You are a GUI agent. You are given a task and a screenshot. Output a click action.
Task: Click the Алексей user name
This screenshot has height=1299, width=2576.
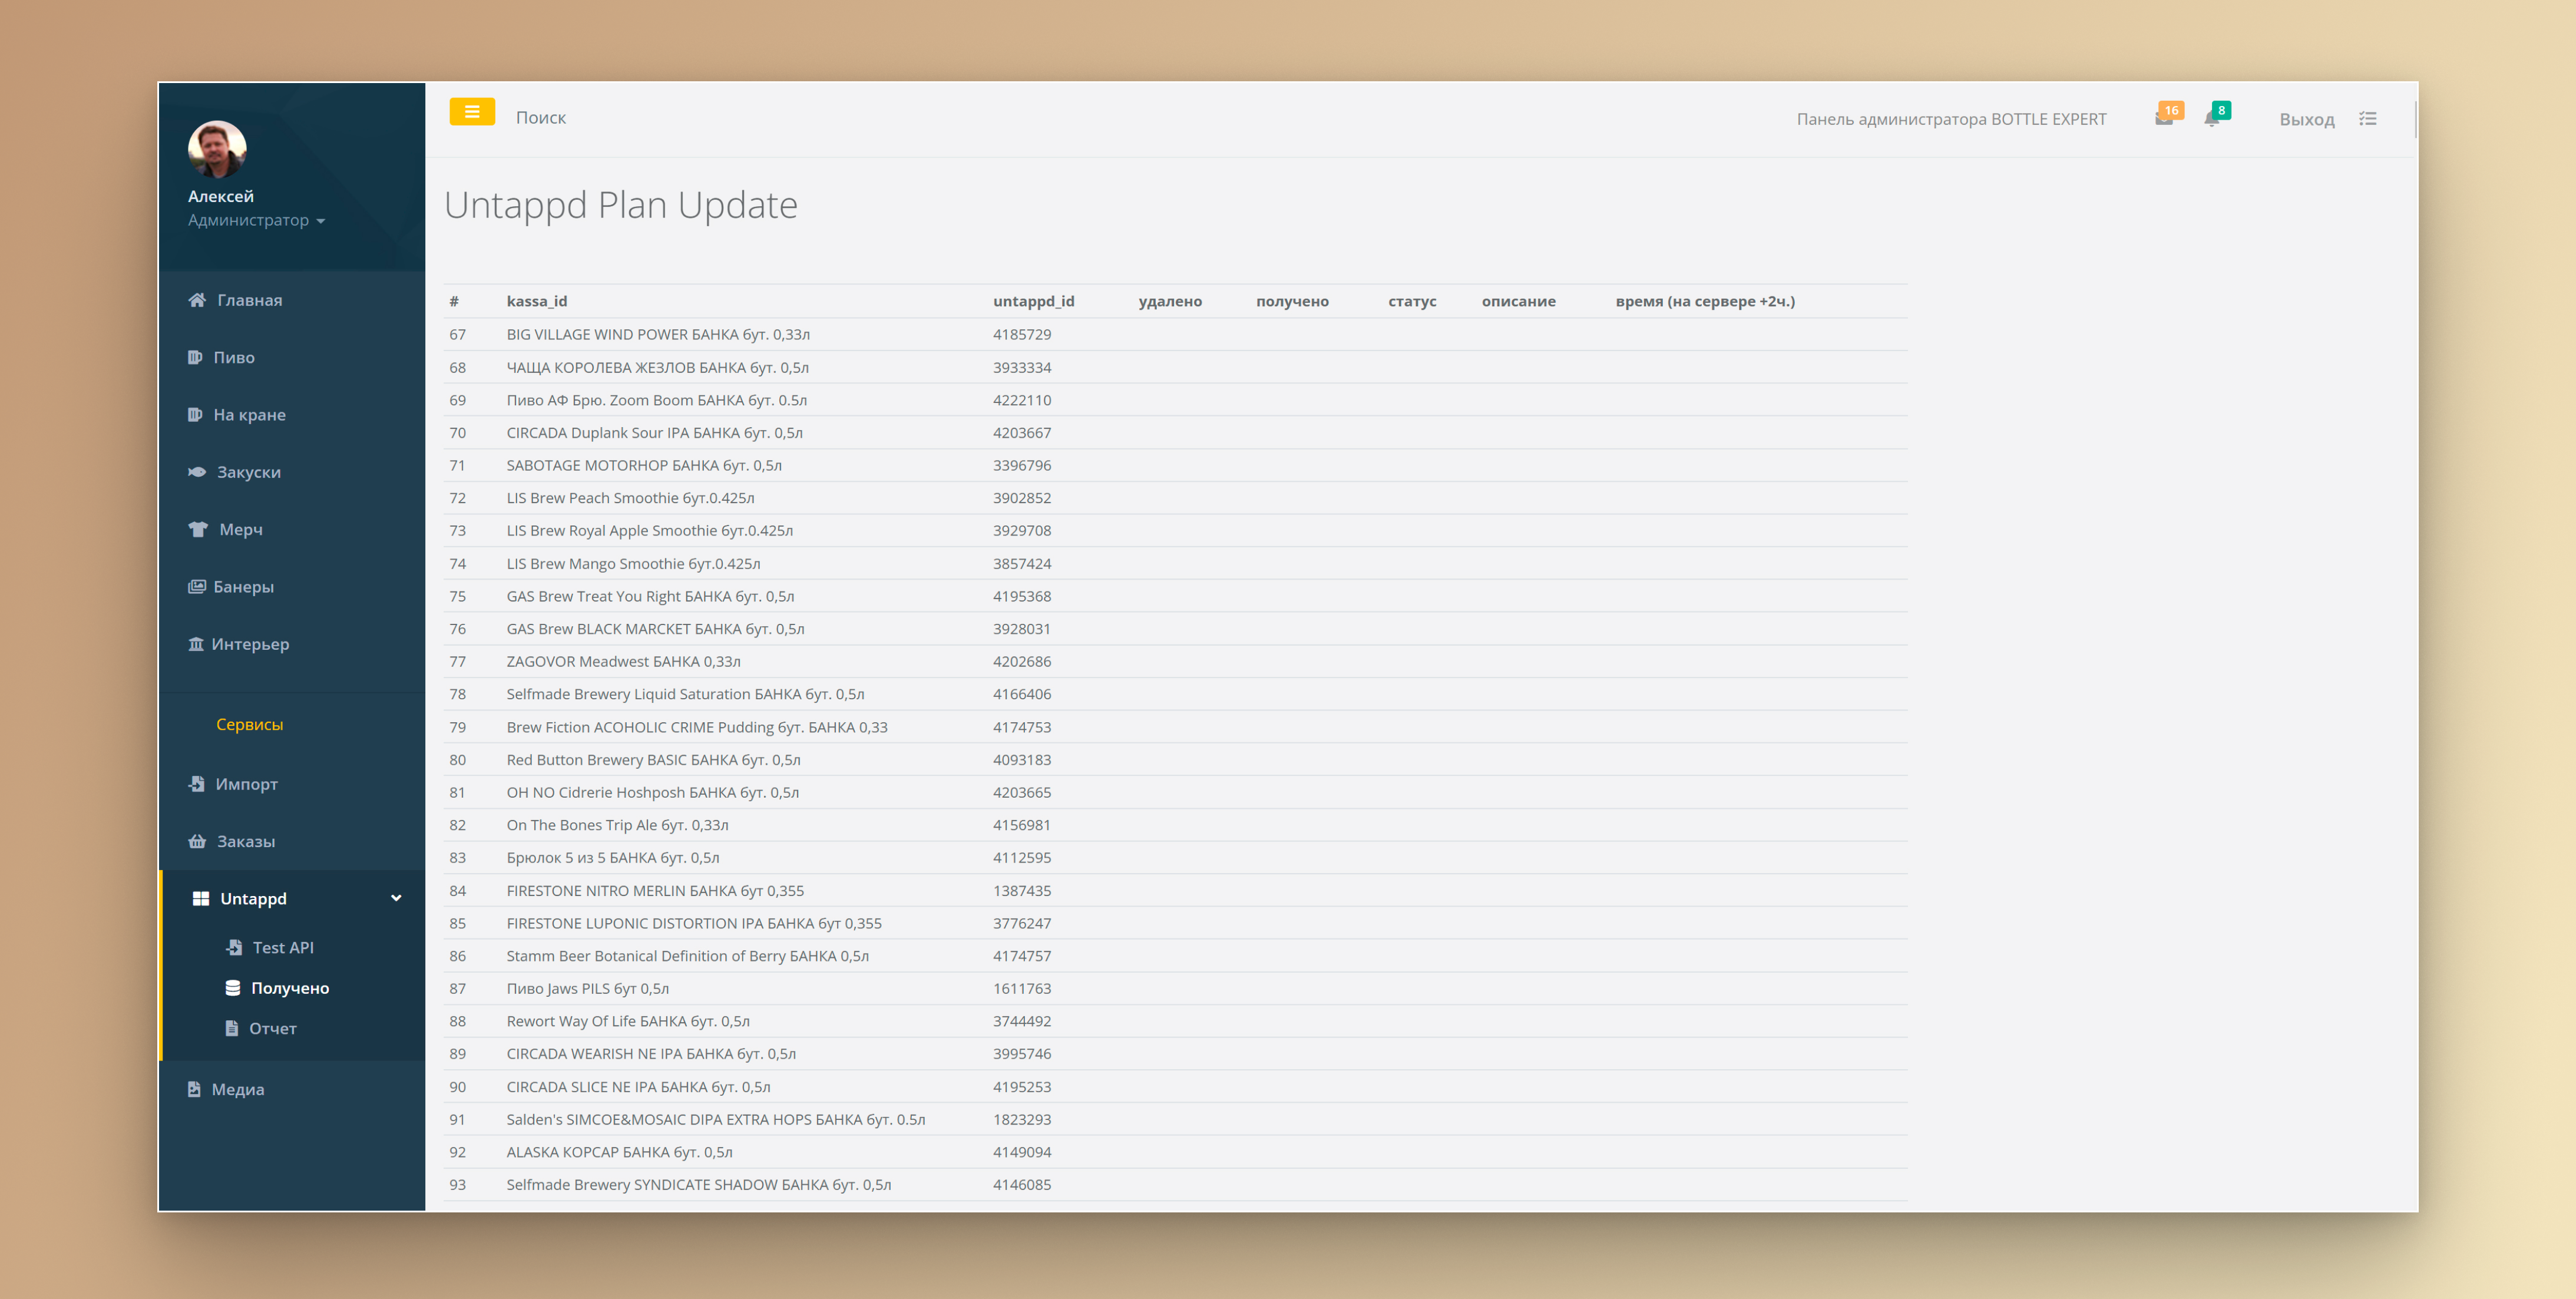[221, 196]
